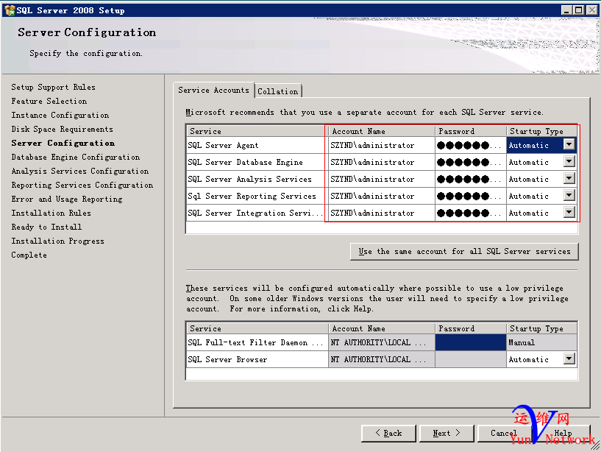The image size is (601, 452).
Task: Select the SQL Server Database Engine service row
Action: pos(256,162)
